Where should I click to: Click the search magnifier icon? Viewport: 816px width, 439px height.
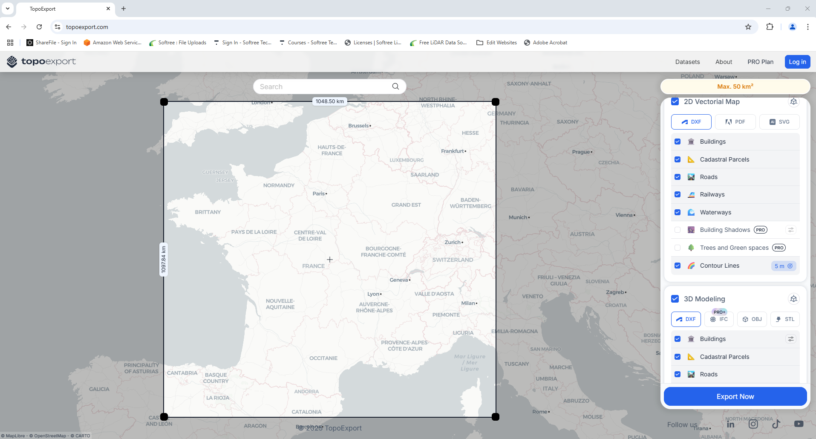pyautogui.click(x=395, y=87)
